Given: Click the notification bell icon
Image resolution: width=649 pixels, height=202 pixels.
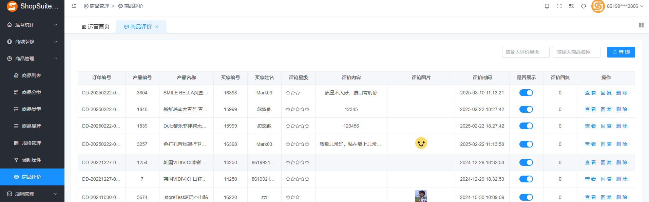Looking at the screenshot, I should click(547, 6).
